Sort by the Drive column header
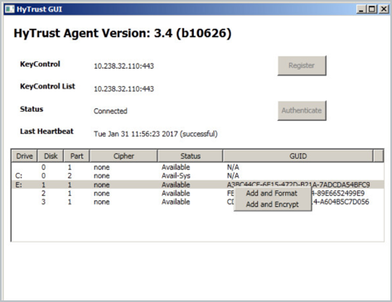 24,156
